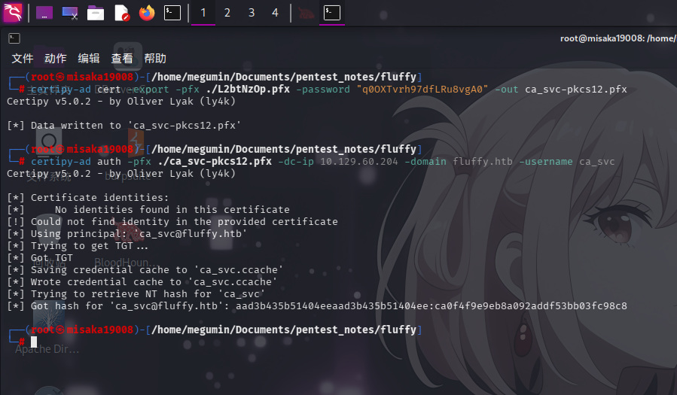Click the purple desktop launcher in panel
This screenshot has height=395, width=677.
point(44,13)
